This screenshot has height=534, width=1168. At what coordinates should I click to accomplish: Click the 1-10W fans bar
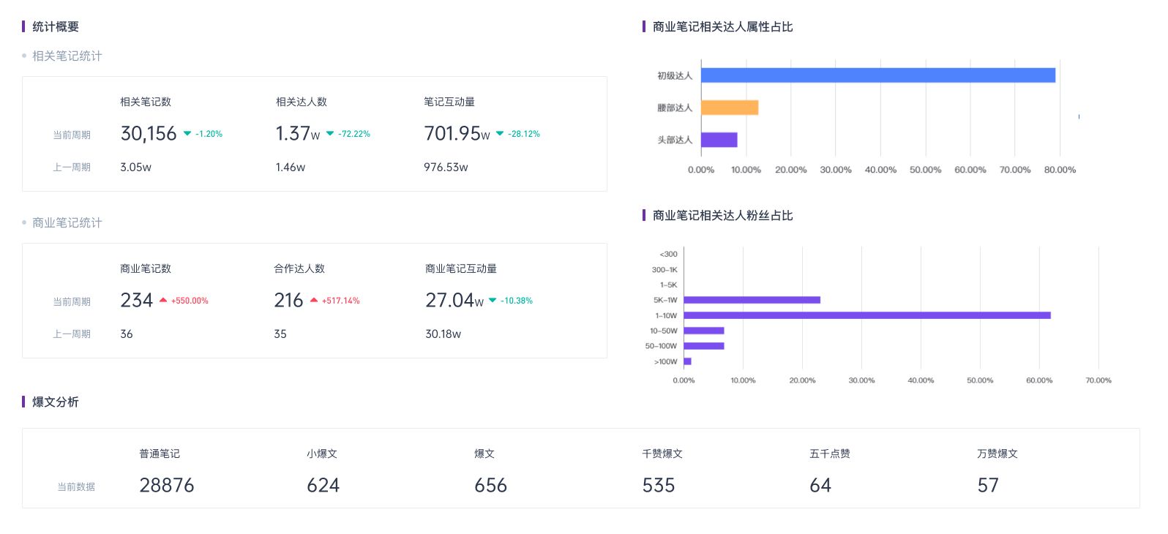[867, 315]
